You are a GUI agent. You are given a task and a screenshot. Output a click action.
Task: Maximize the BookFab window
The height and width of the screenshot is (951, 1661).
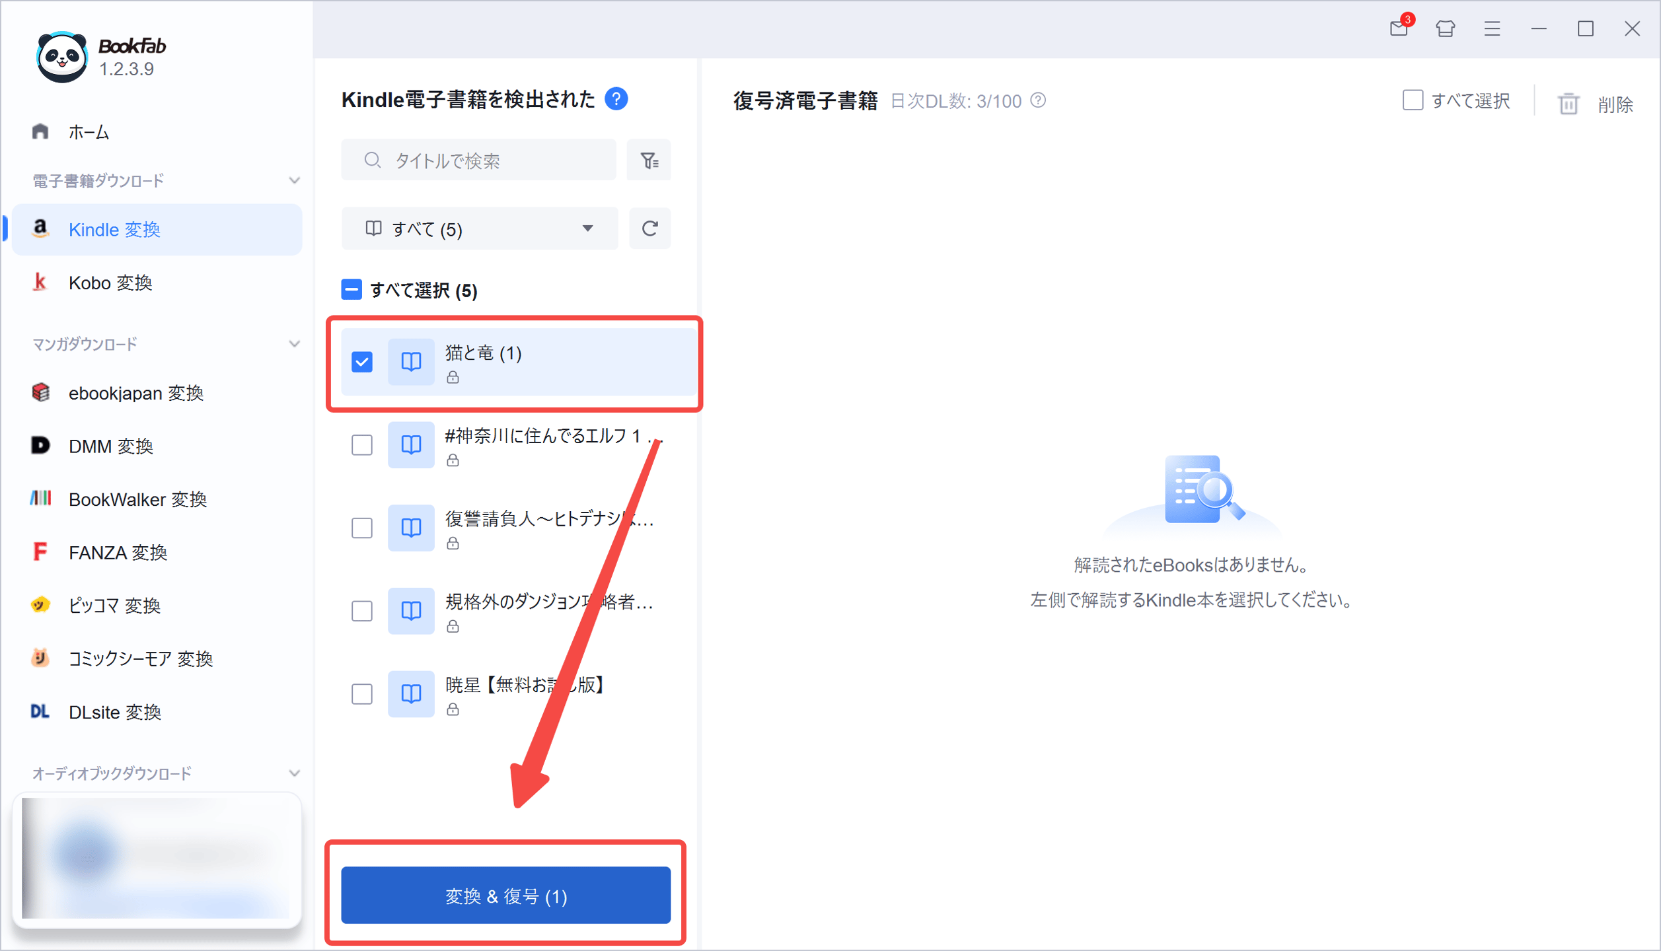tap(1586, 28)
